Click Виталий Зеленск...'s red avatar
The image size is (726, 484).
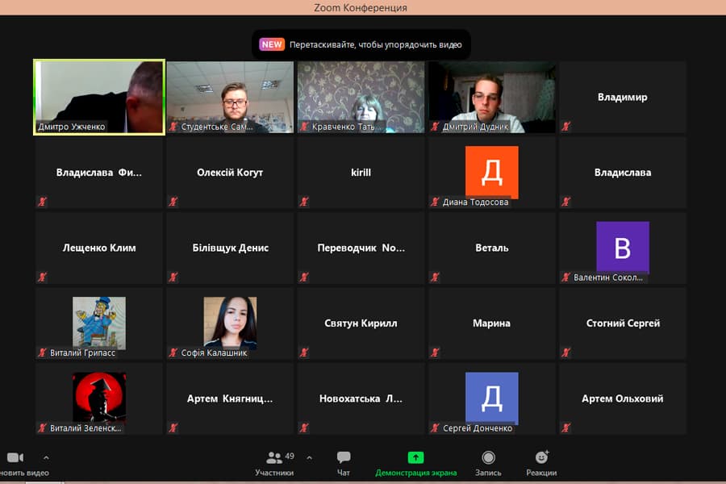[x=99, y=398]
